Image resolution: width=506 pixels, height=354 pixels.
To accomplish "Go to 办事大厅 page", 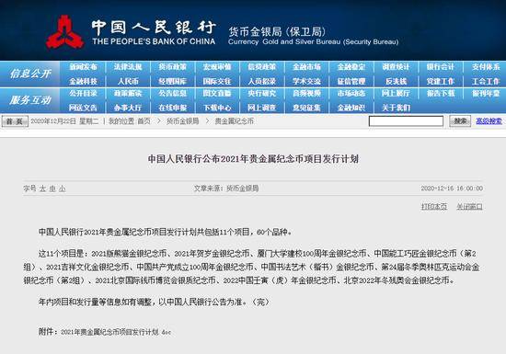I will coord(128,108).
